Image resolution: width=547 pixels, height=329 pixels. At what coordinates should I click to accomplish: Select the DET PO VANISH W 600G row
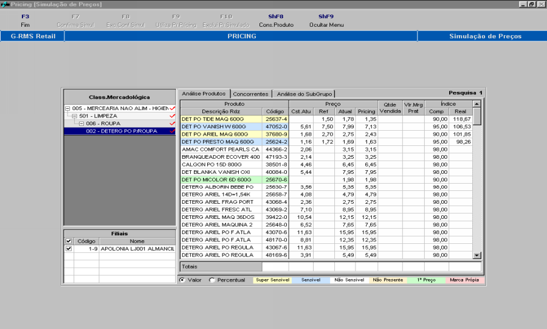pyautogui.click(x=221, y=126)
